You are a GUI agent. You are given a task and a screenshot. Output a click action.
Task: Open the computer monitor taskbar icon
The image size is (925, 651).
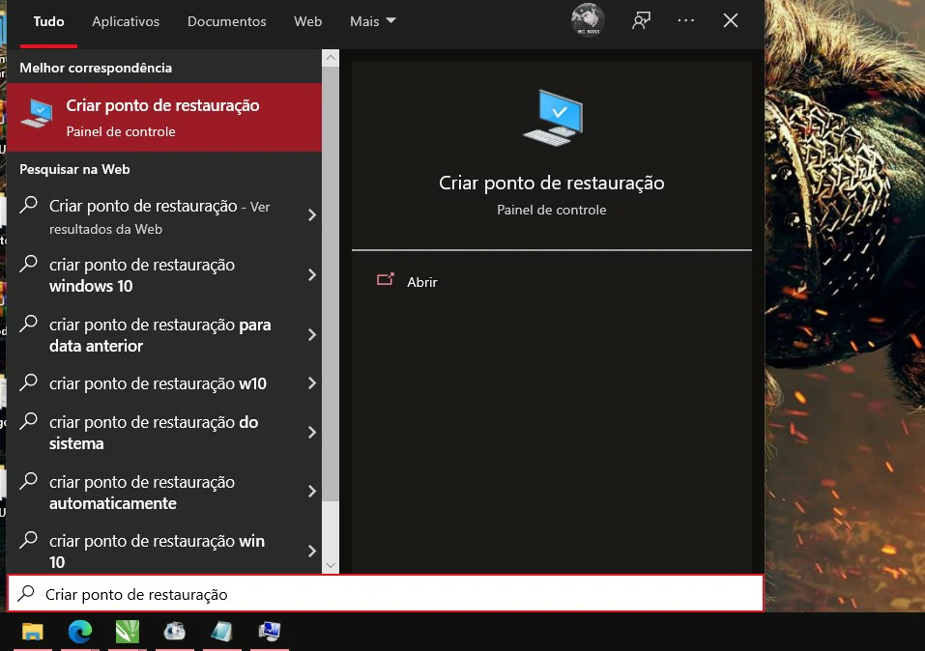point(270,632)
